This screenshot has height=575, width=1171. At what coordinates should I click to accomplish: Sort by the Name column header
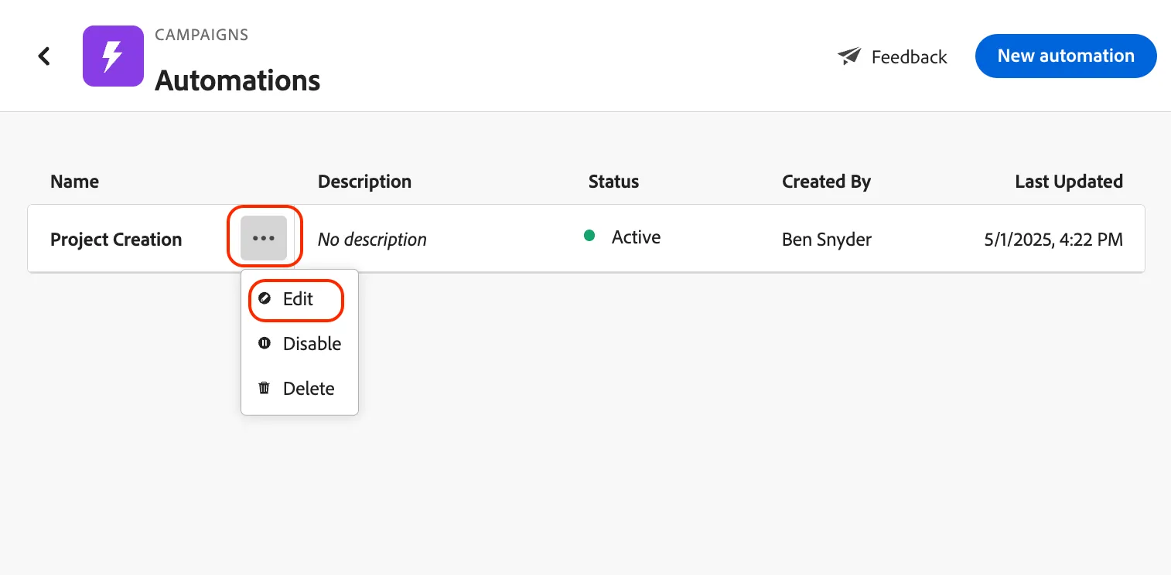coord(74,182)
